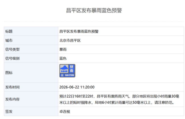Select the signer name 卓连根
The height and width of the screenshot is (119, 185).
[x=65, y=111]
